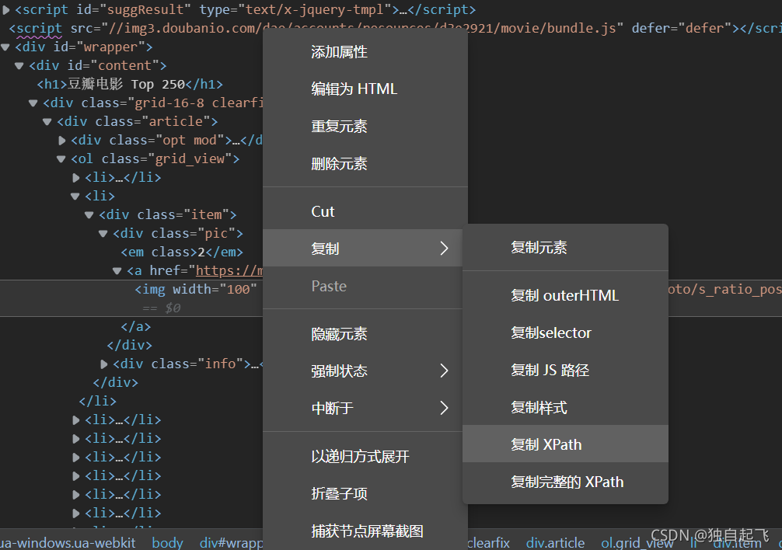Choose 复制完整的 XPath entry
Viewport: 782px width, 550px height.
click(565, 482)
